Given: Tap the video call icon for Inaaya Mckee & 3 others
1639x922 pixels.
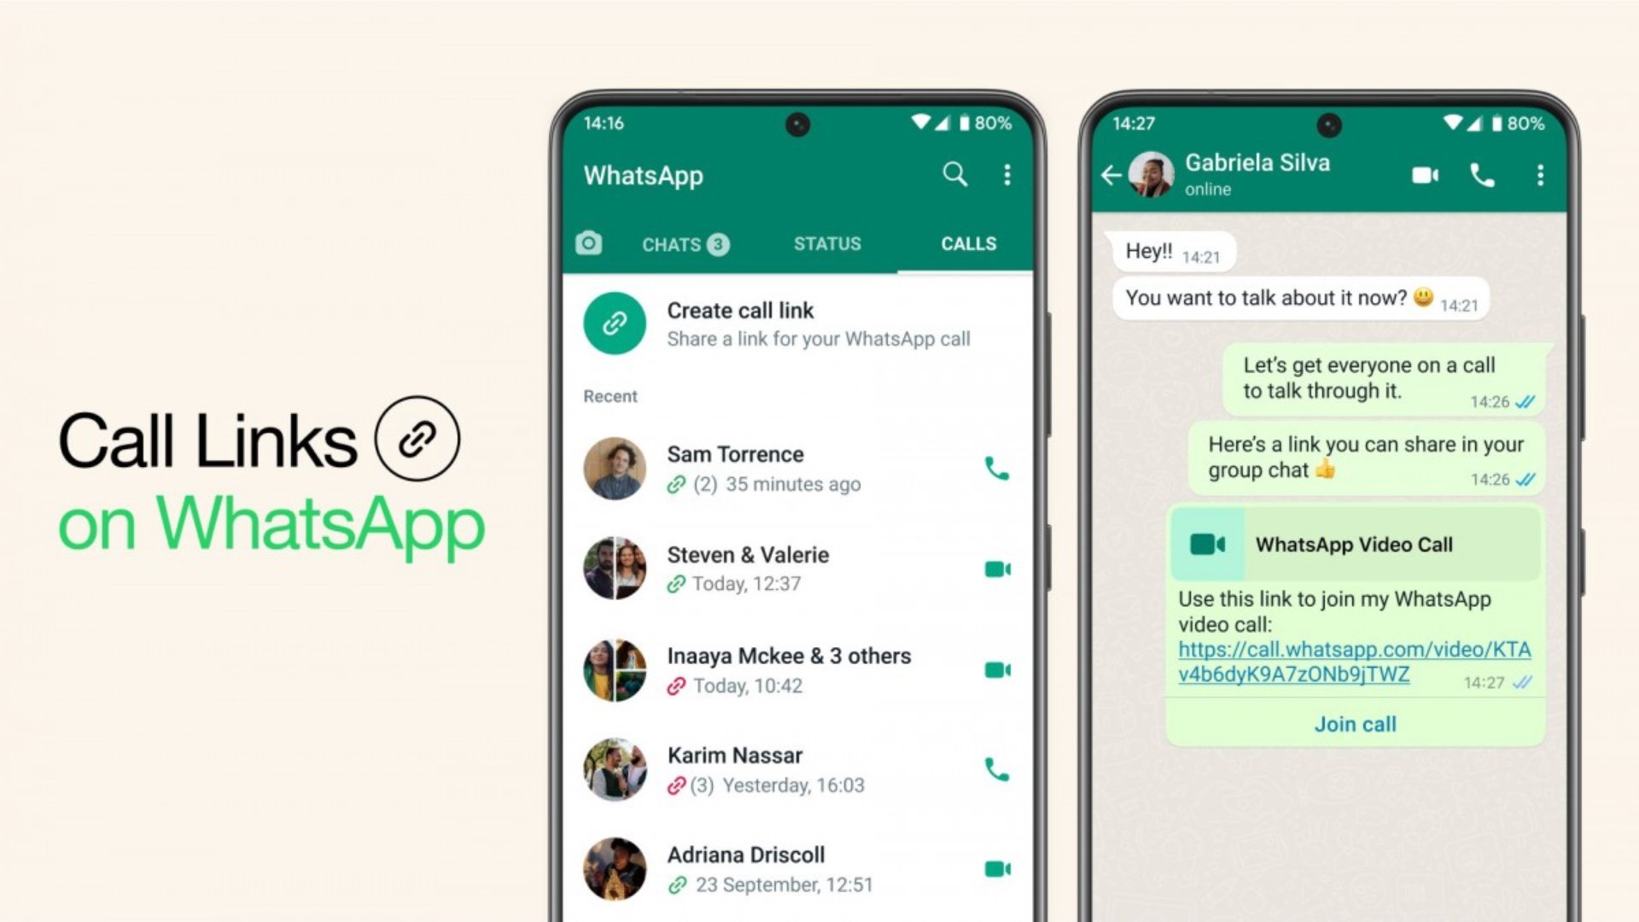Looking at the screenshot, I should click(997, 668).
